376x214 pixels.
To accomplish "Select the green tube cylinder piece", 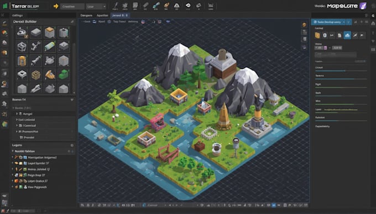I will (x=50, y=46).
